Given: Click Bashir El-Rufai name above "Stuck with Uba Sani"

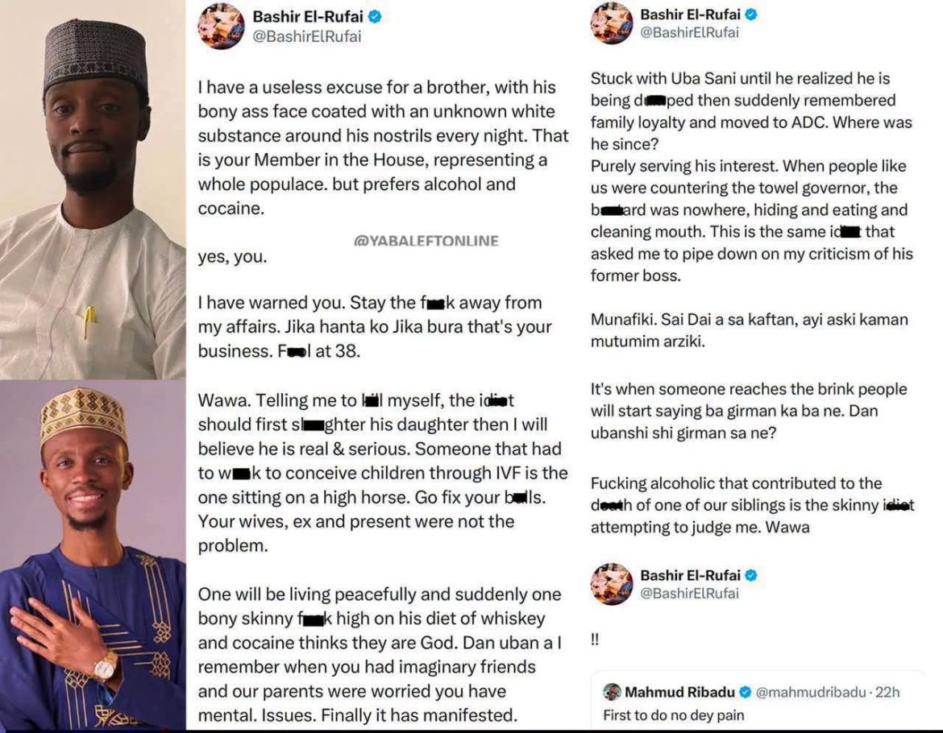Looking at the screenshot, I should point(690,14).
